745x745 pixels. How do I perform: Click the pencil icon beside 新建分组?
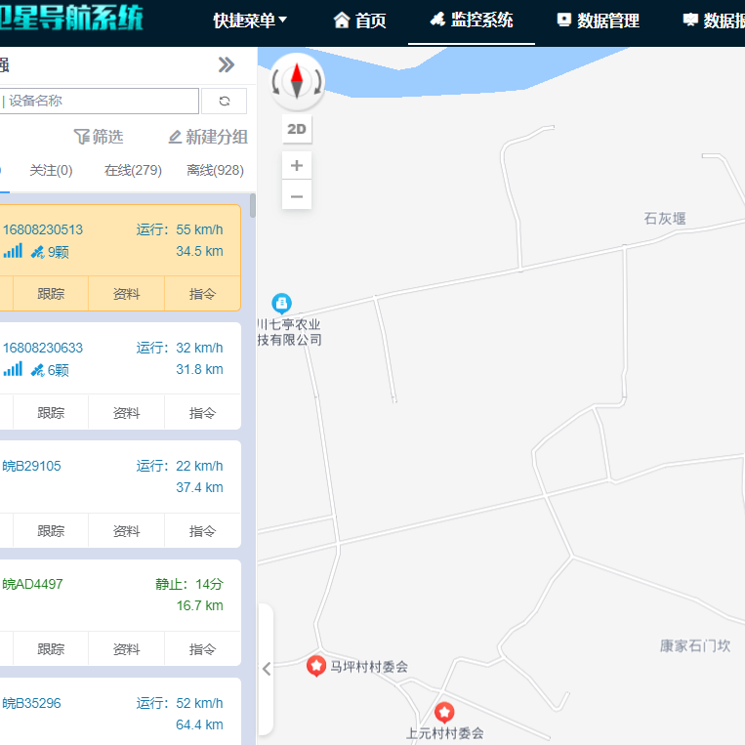pyautogui.click(x=175, y=137)
